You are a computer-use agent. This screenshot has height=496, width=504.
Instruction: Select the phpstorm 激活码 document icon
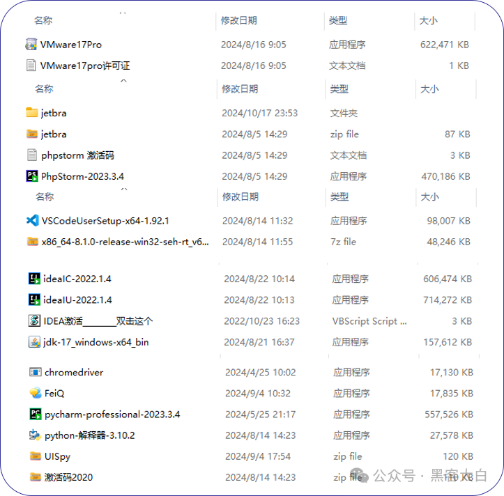pyautogui.click(x=32, y=155)
